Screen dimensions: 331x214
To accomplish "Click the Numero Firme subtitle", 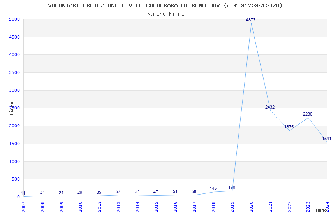I will (x=165, y=14).
